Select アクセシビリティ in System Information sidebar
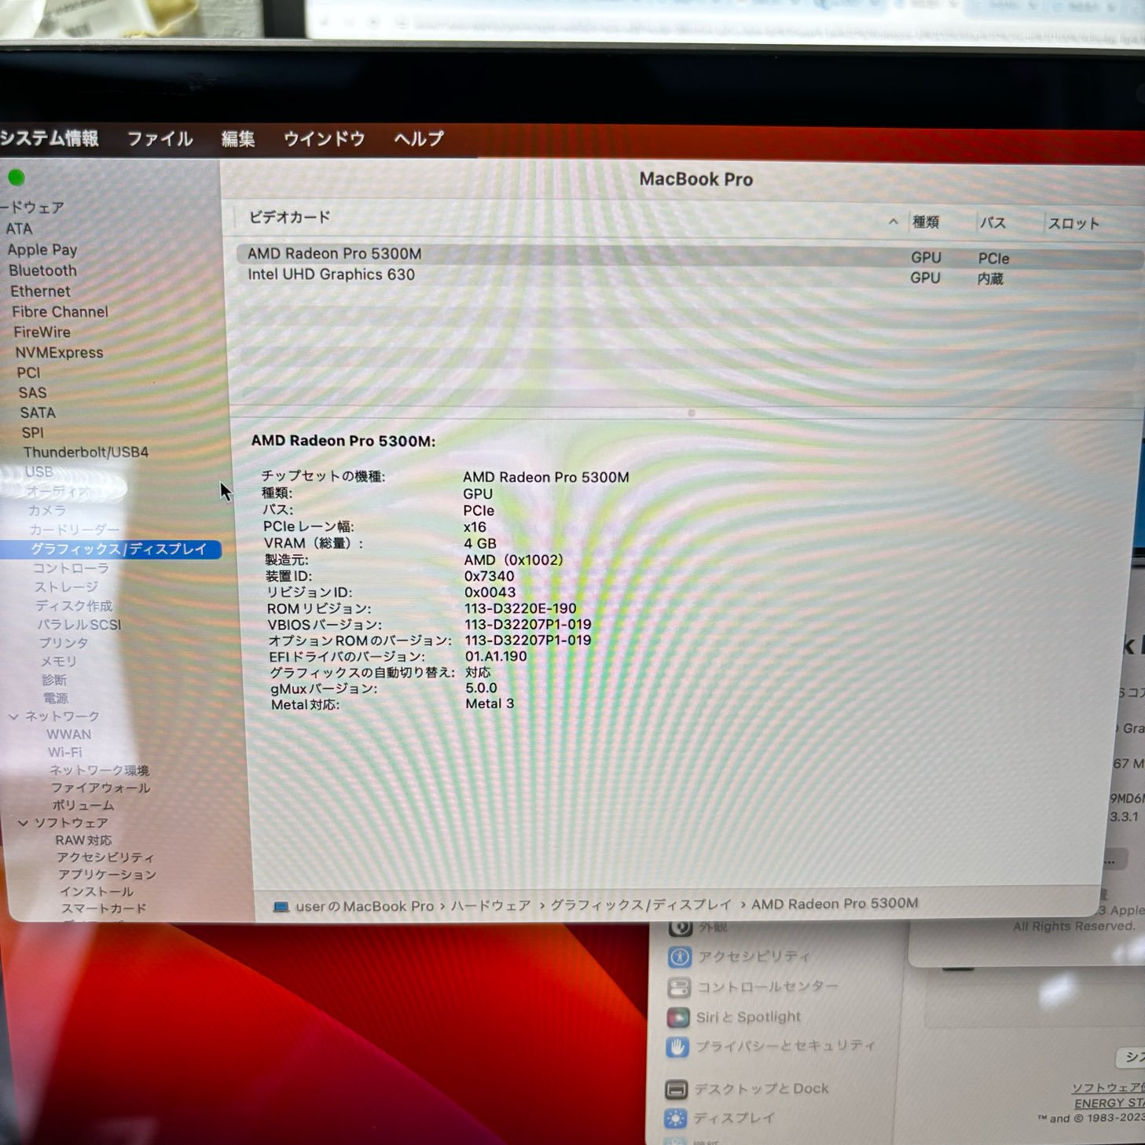Viewport: 1145px width, 1145px height. pos(105,857)
